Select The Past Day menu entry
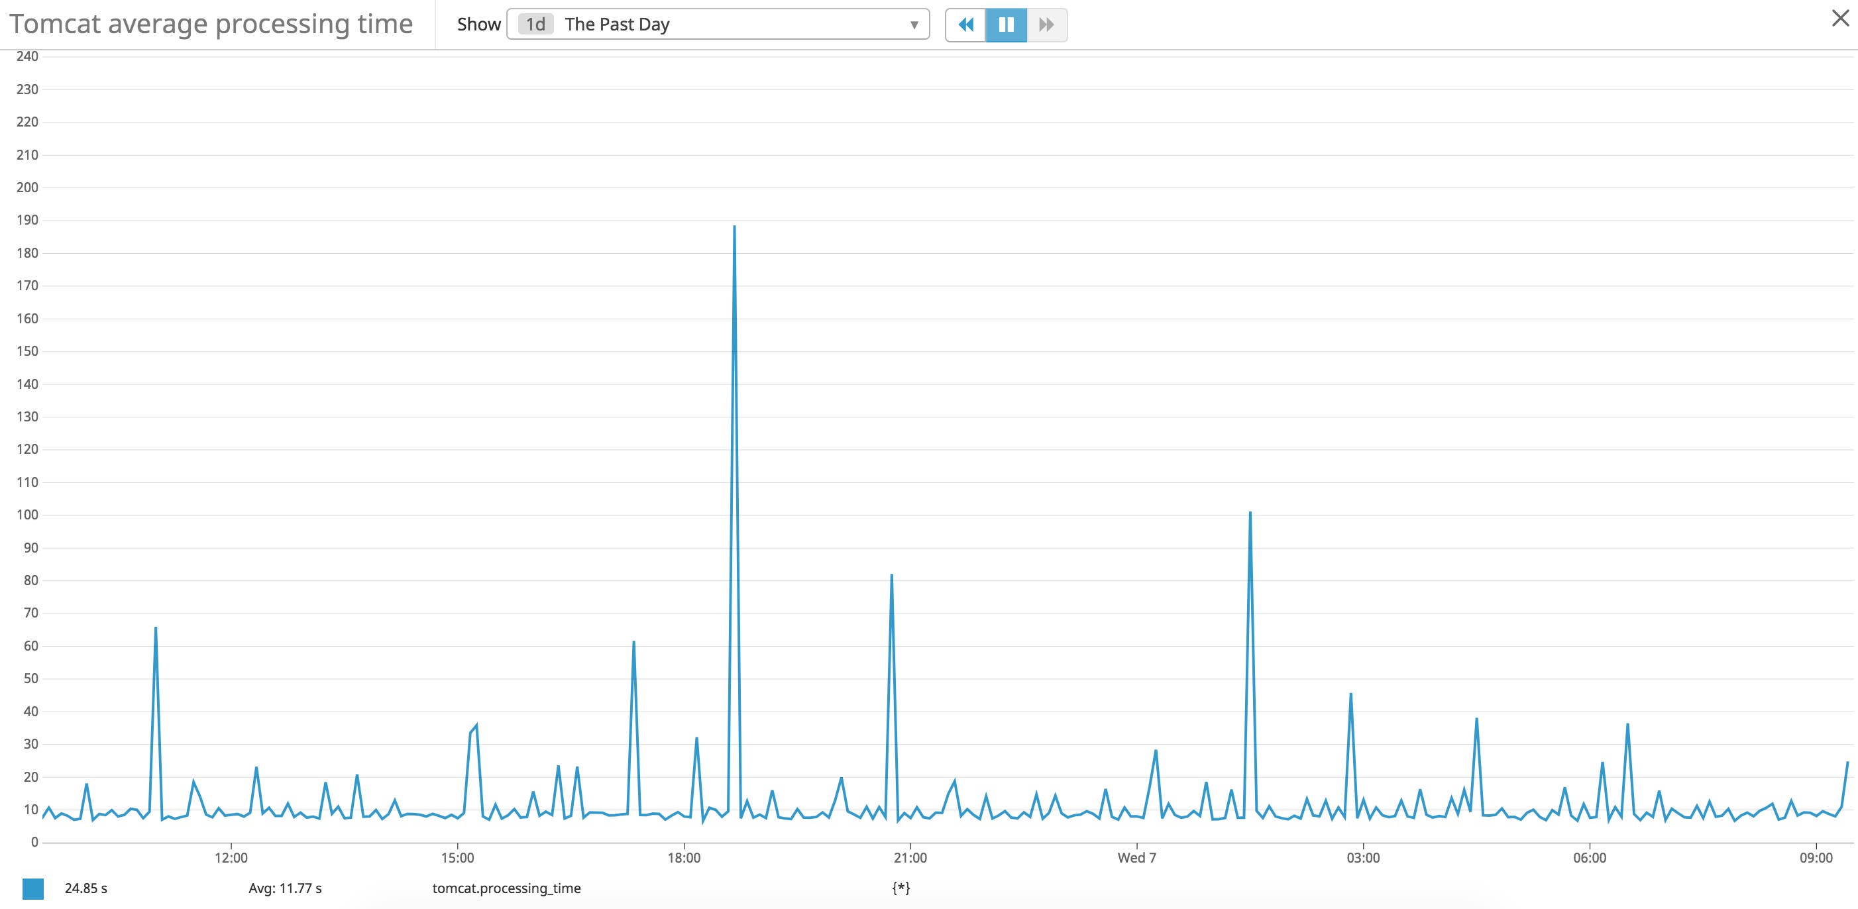 (618, 24)
